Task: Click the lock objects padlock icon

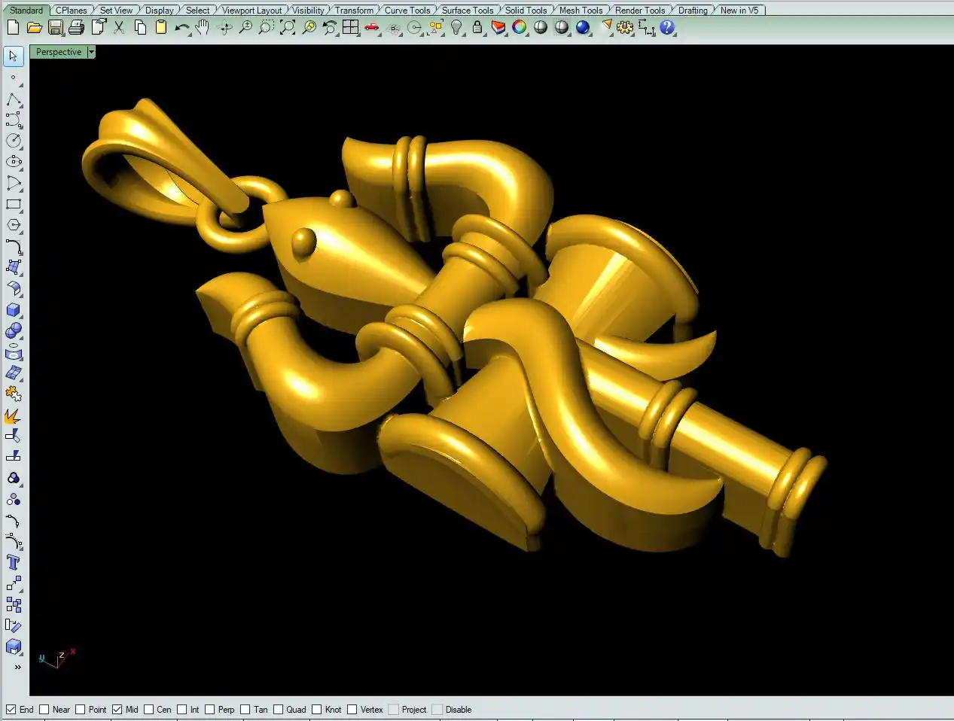Action: (x=477, y=28)
